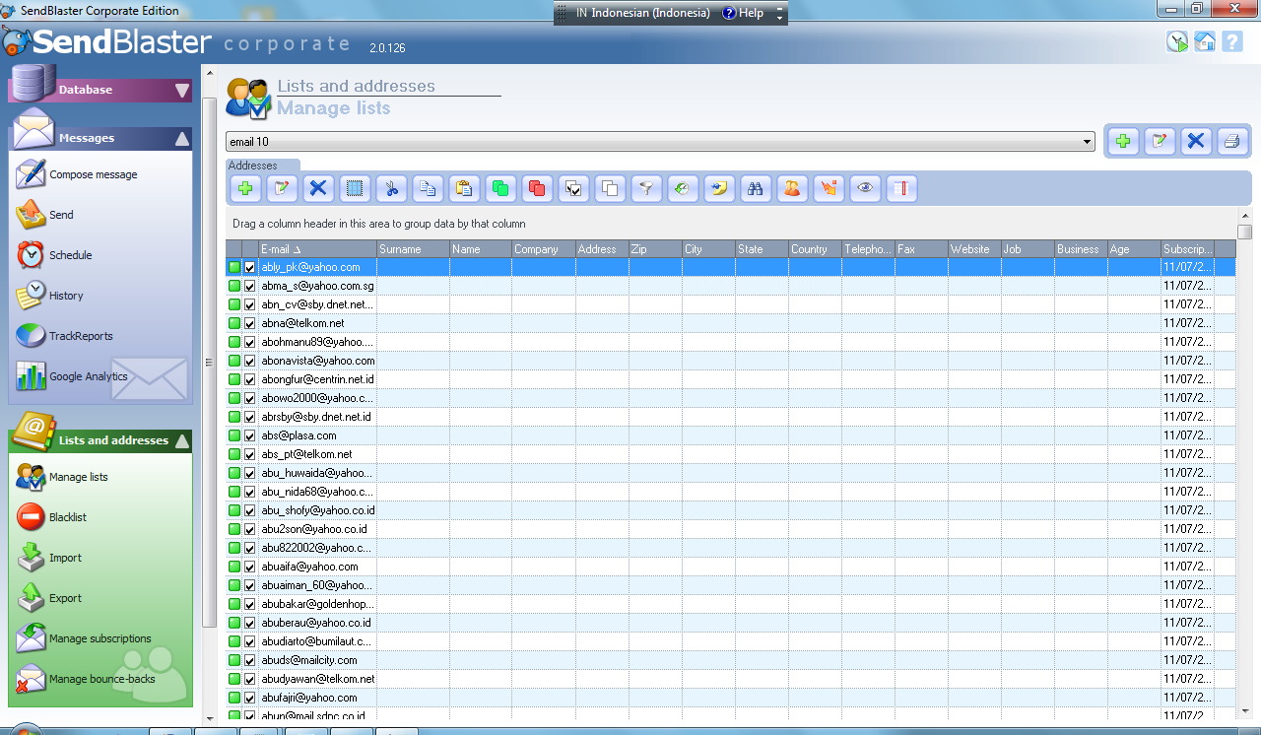The image size is (1261, 735).
Task: Open the email 10 list dropdown
Action: tap(1088, 142)
